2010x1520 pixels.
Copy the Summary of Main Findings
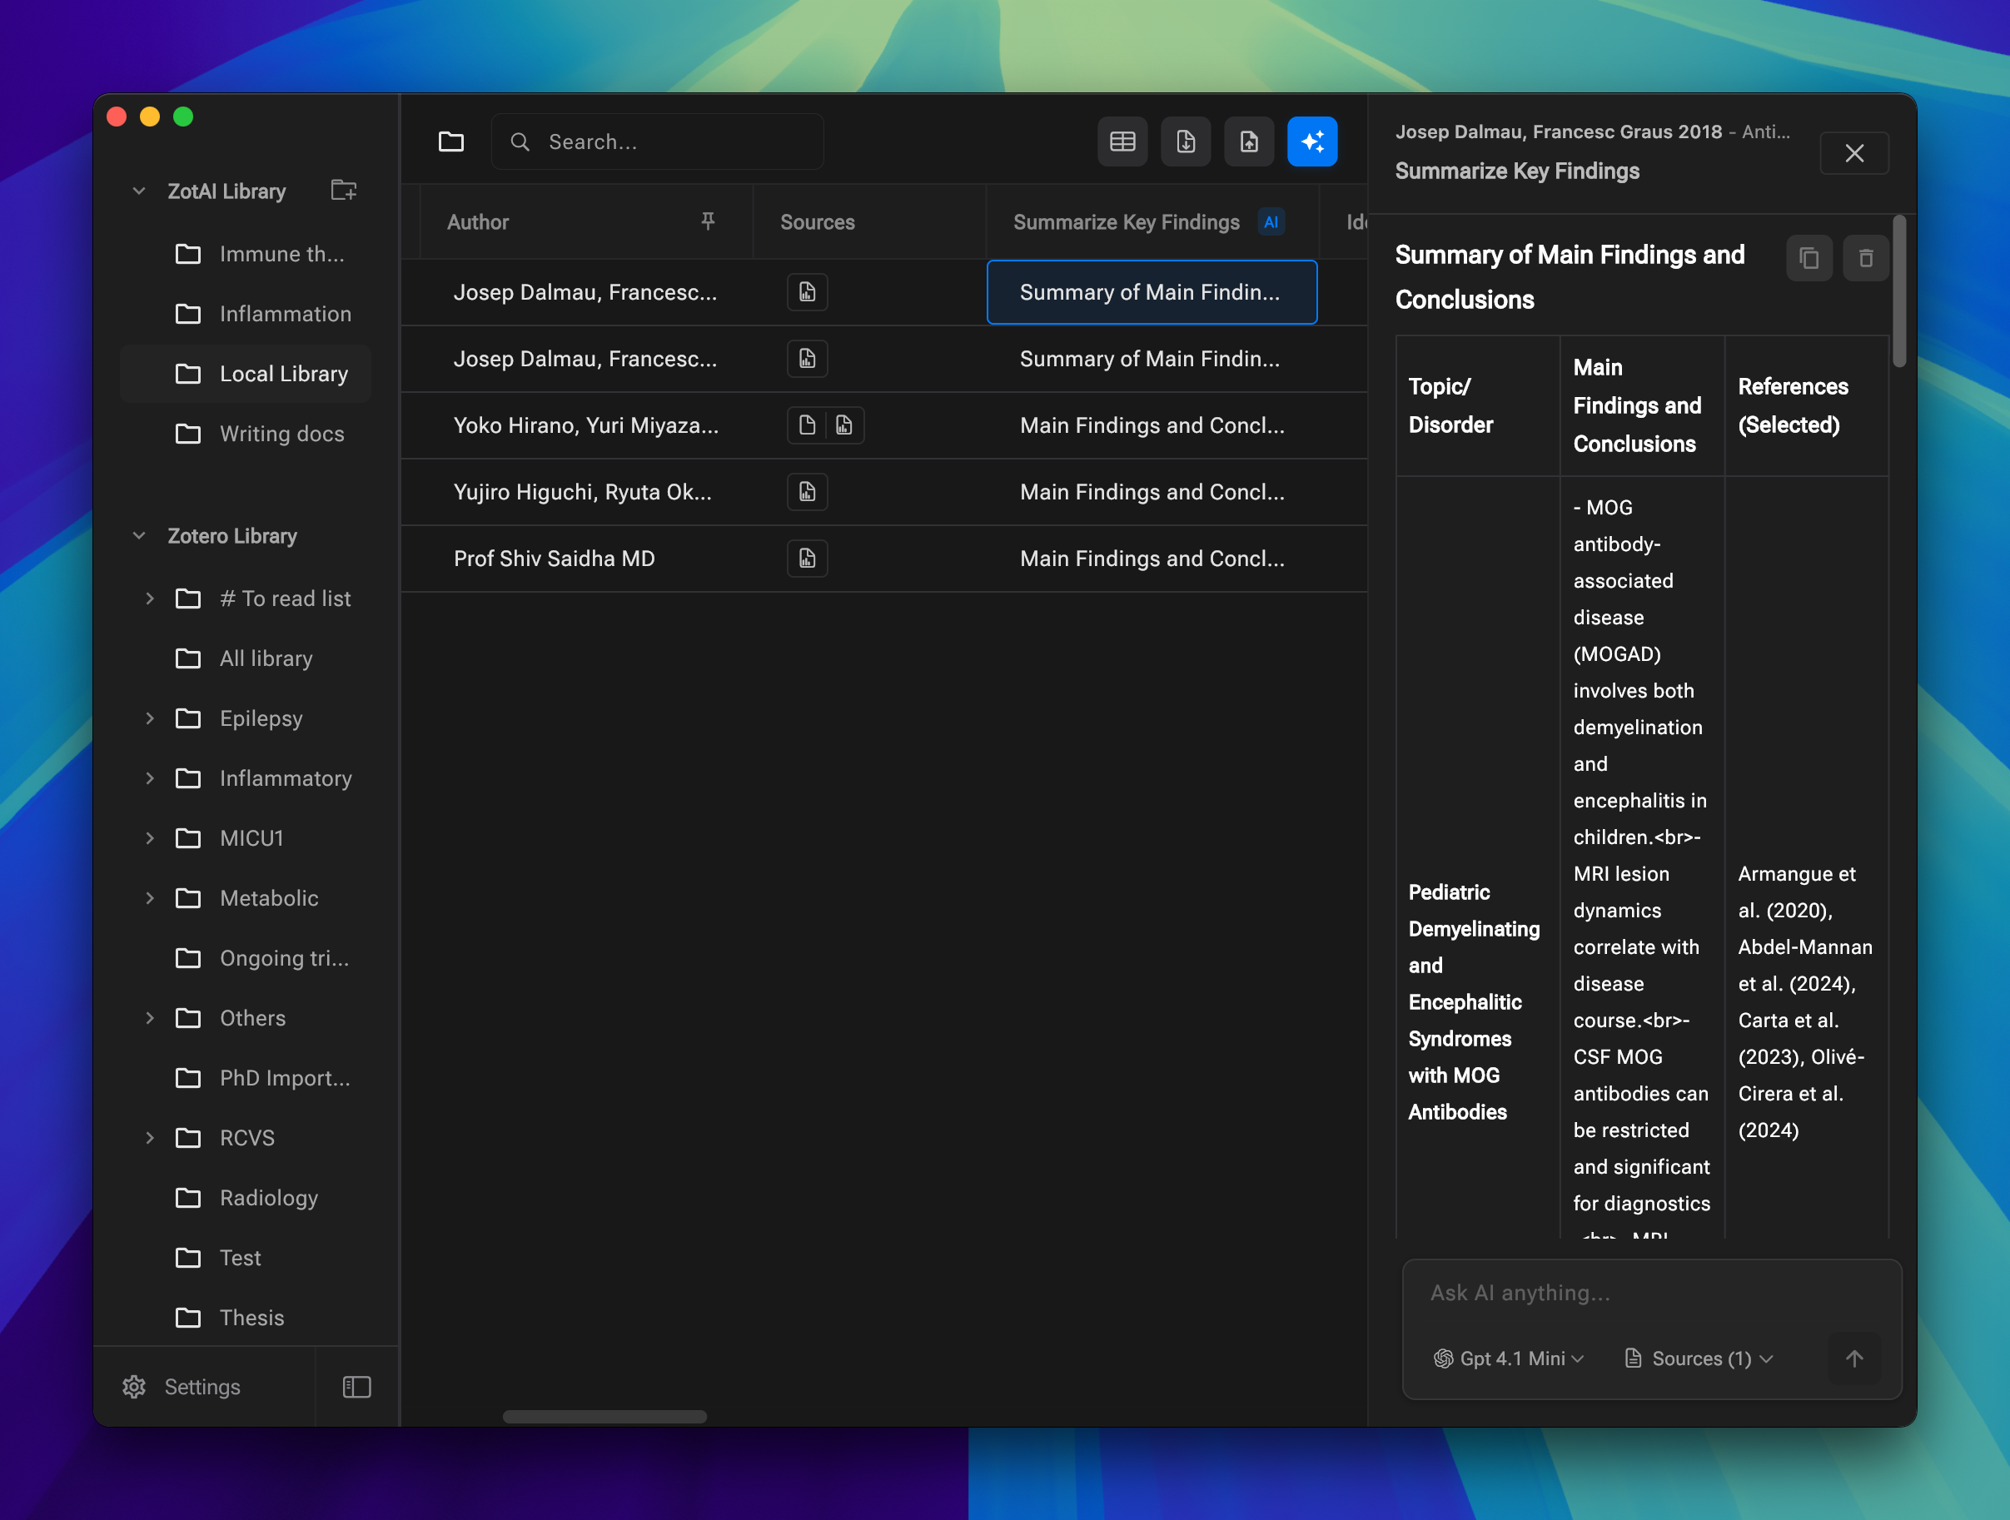point(1809,258)
